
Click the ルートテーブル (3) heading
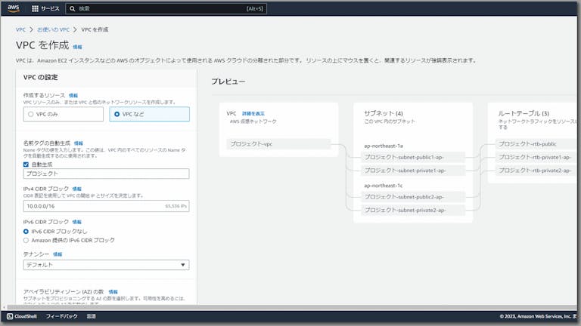coord(524,113)
